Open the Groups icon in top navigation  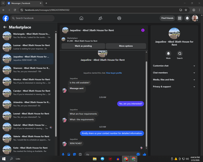pos(119,18)
